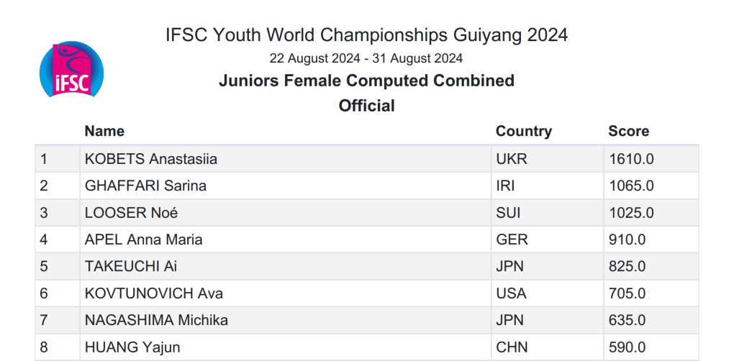Select the Score column header
This screenshot has height=361, width=734.
point(629,131)
